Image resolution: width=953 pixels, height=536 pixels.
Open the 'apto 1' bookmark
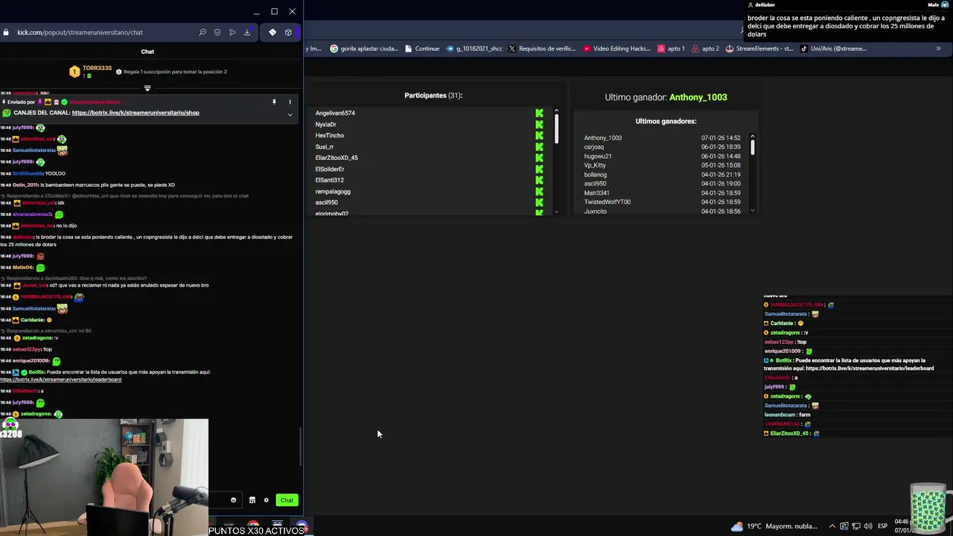[x=671, y=48]
